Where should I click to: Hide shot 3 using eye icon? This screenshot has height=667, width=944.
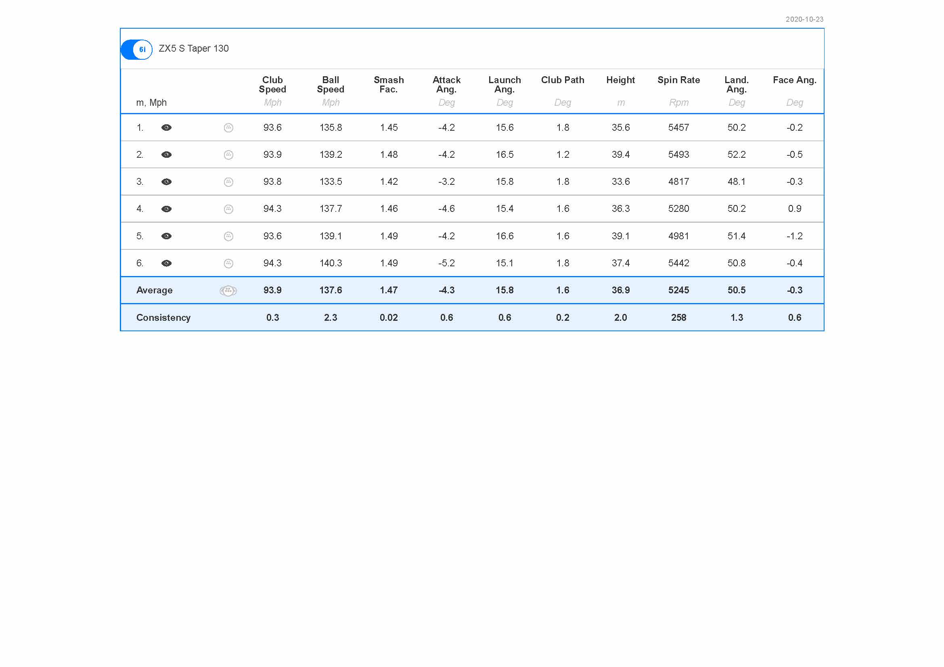[x=167, y=182]
